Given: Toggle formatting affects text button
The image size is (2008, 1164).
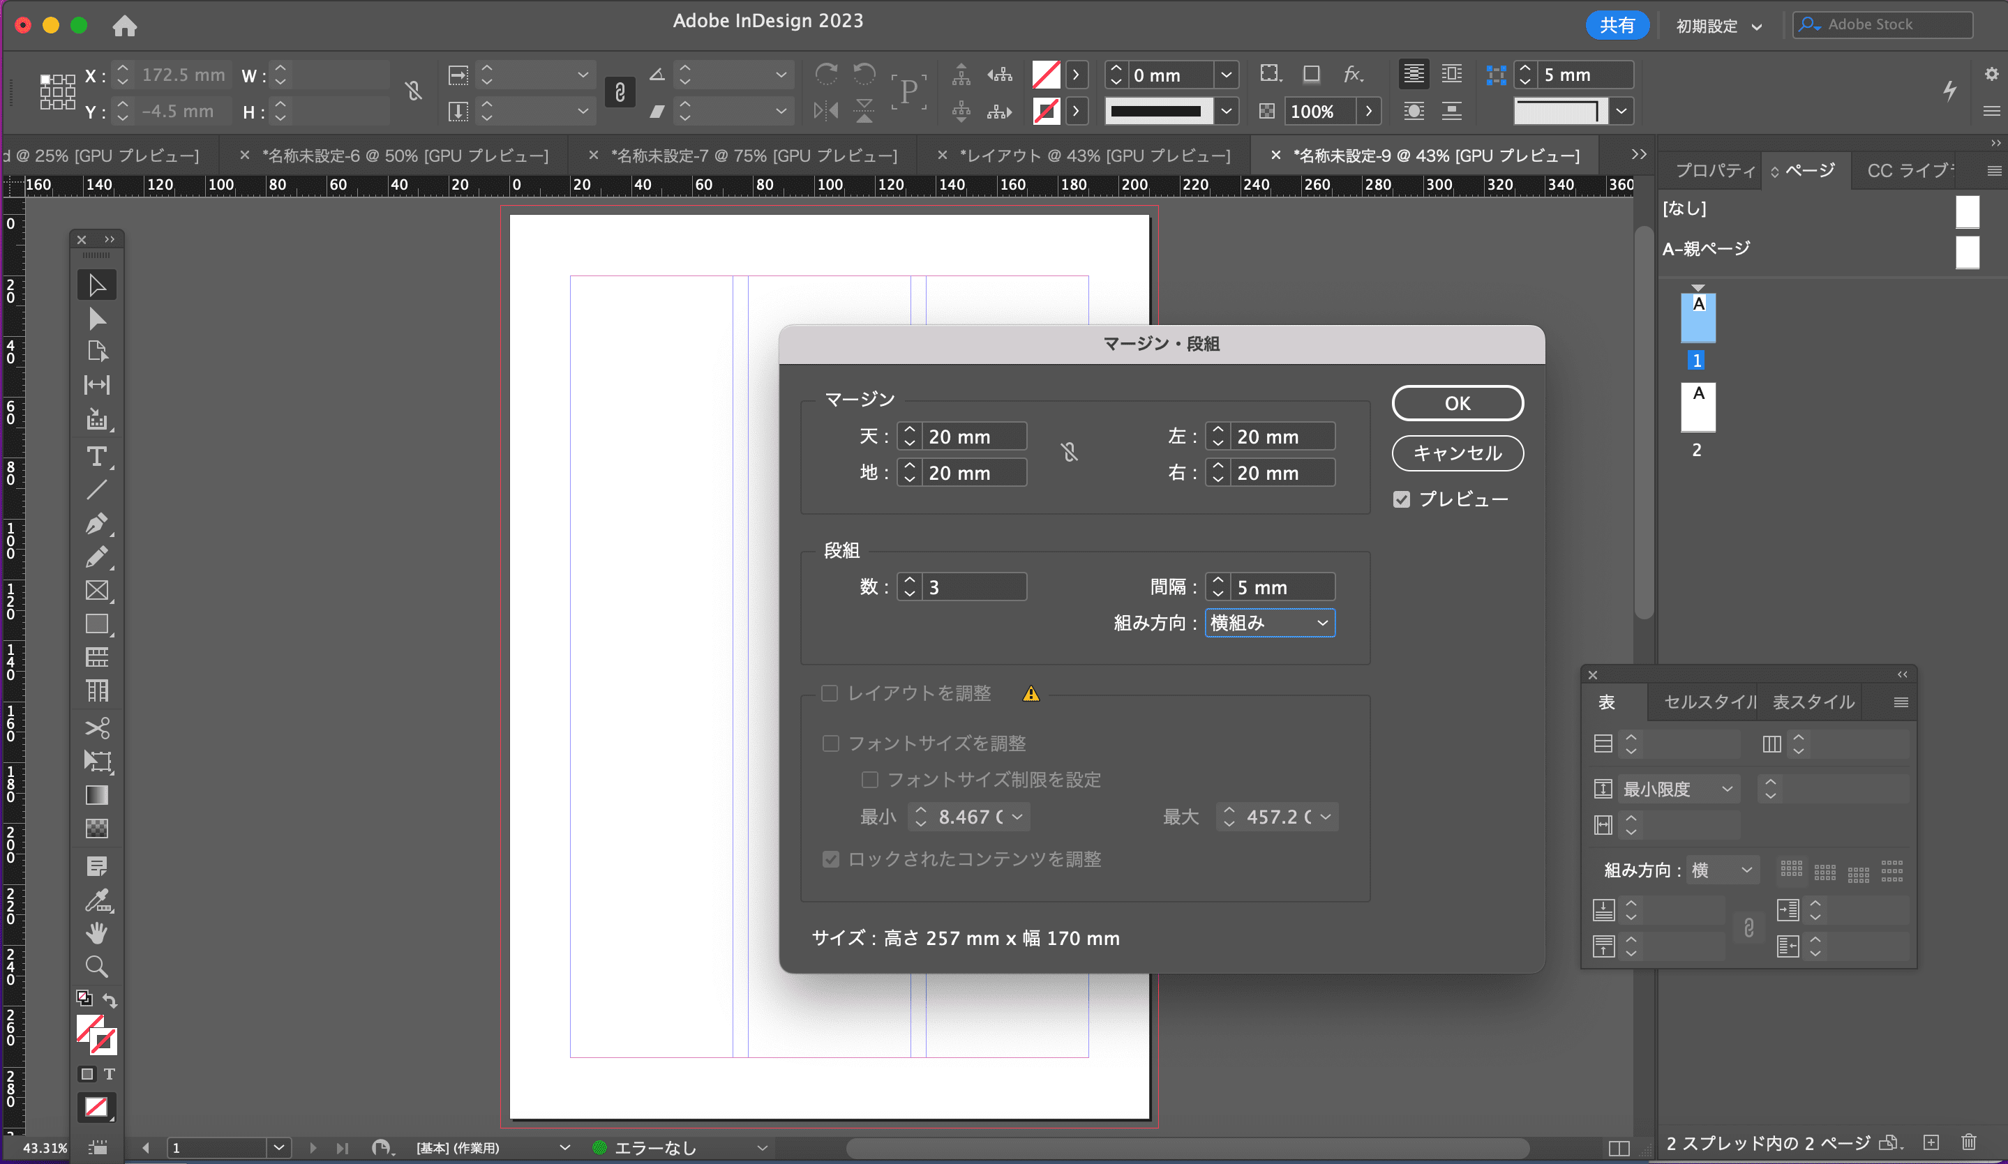Looking at the screenshot, I should pyautogui.click(x=109, y=1074).
